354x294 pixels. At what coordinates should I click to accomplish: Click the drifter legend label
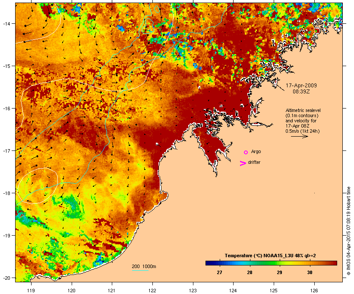(254, 162)
